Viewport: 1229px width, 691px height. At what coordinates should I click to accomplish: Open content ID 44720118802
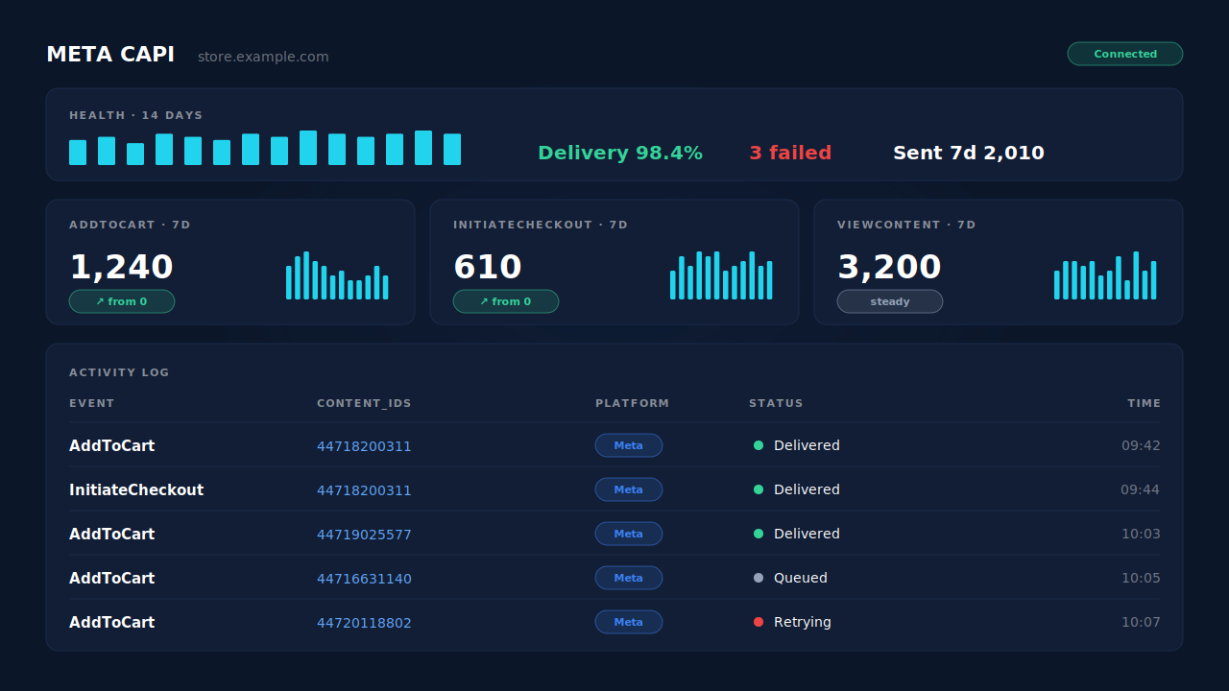click(364, 623)
